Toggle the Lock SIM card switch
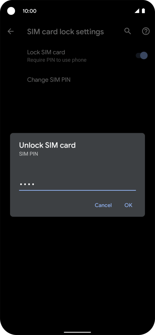The width and height of the screenshot is (155, 335). (142, 55)
